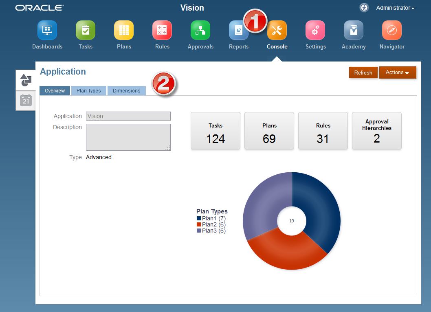Select the calendar Jobs sidebar icon
Viewport: 431px width, 312px height.
26,100
